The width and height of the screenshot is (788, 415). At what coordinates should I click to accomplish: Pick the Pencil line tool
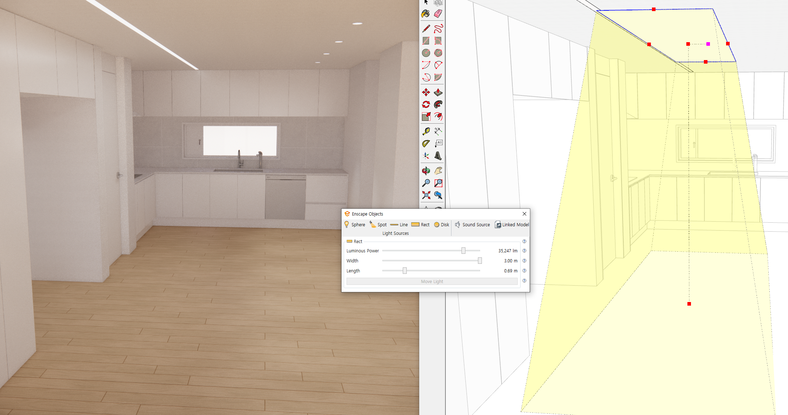pyautogui.click(x=426, y=28)
